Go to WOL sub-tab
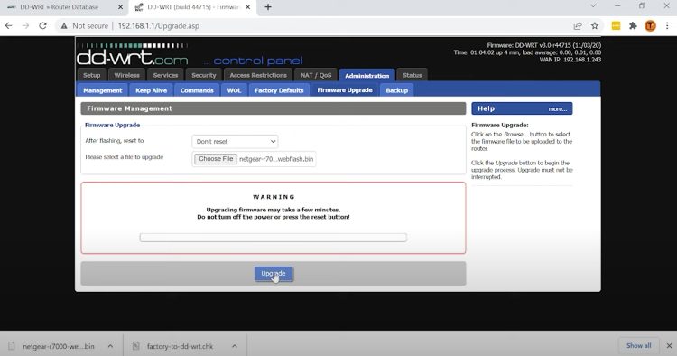 [234, 90]
